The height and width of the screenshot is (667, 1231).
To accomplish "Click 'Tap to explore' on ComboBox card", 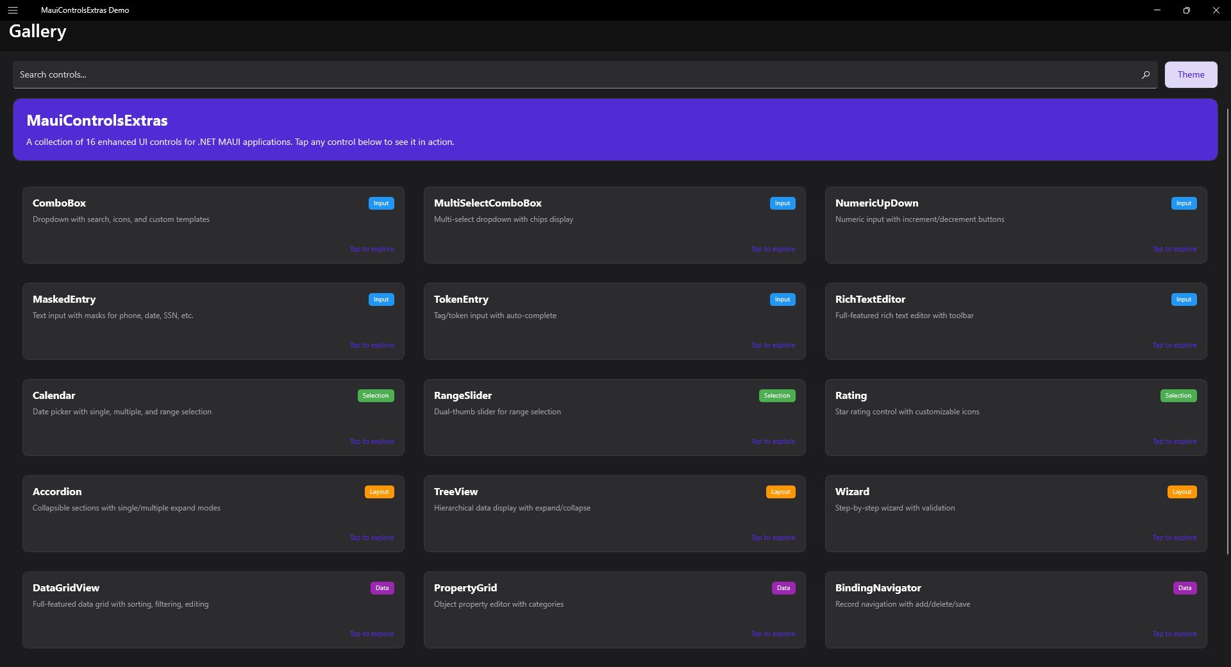I will pyautogui.click(x=372, y=249).
